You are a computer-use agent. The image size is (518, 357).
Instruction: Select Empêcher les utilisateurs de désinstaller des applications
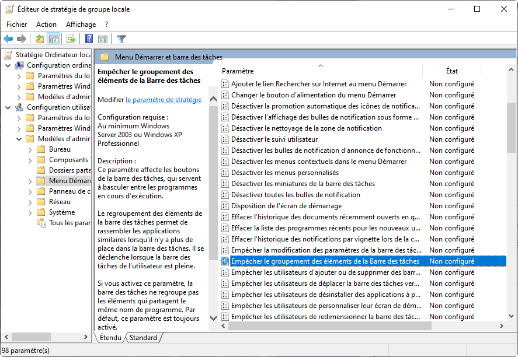click(326, 295)
